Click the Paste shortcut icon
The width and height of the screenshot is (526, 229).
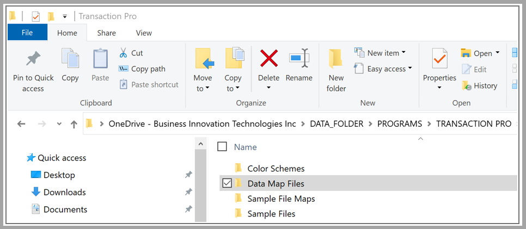(x=123, y=84)
